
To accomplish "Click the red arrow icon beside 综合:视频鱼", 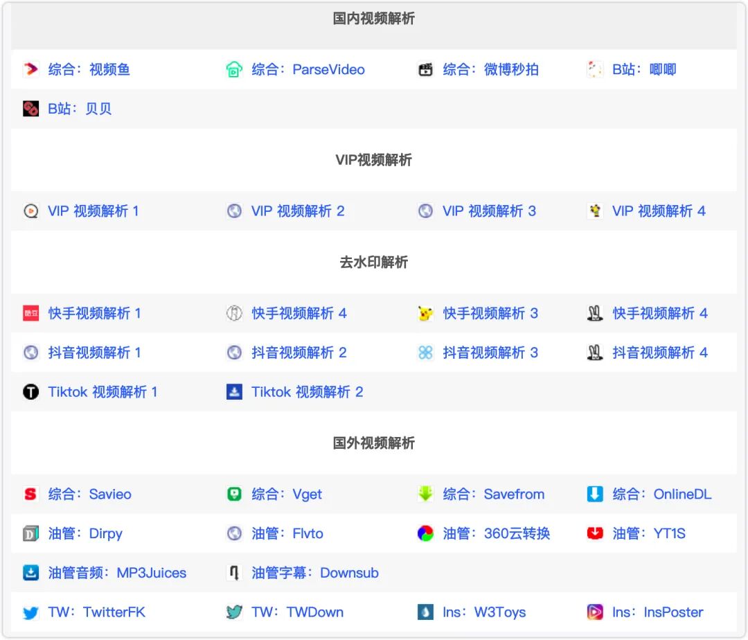I will tap(31, 70).
